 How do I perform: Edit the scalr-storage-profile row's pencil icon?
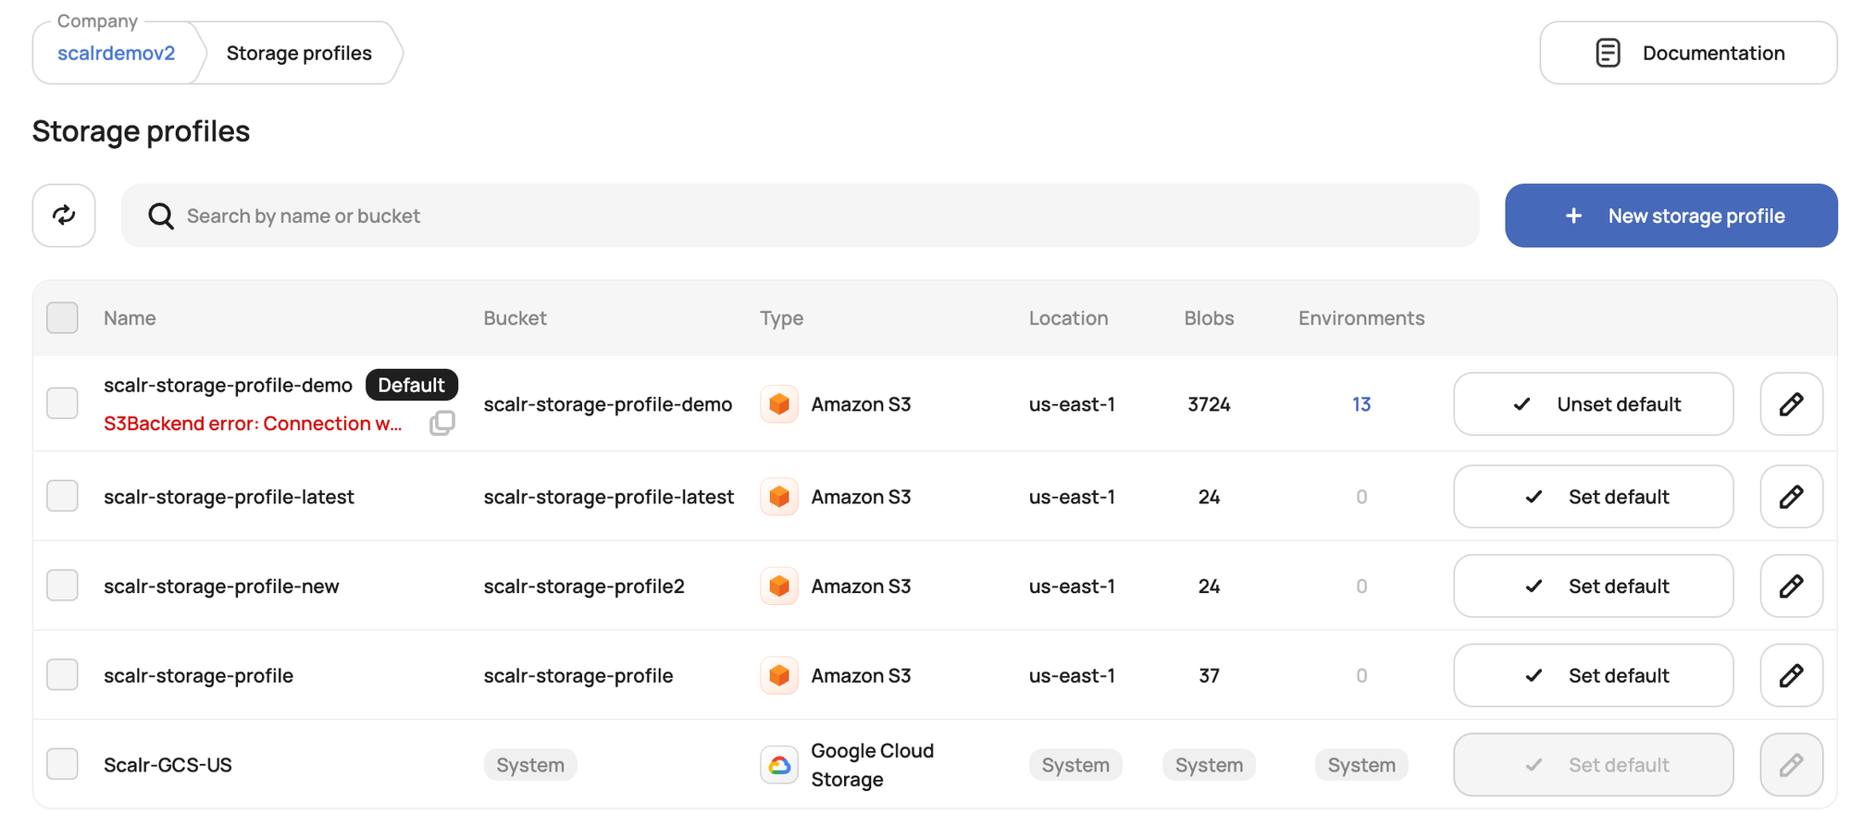pyautogui.click(x=1791, y=675)
